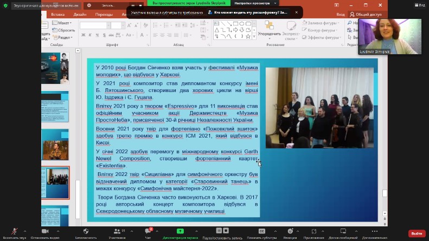Click Сбросить reset slide button
The height and width of the screenshot is (241, 429).
coord(63,30)
